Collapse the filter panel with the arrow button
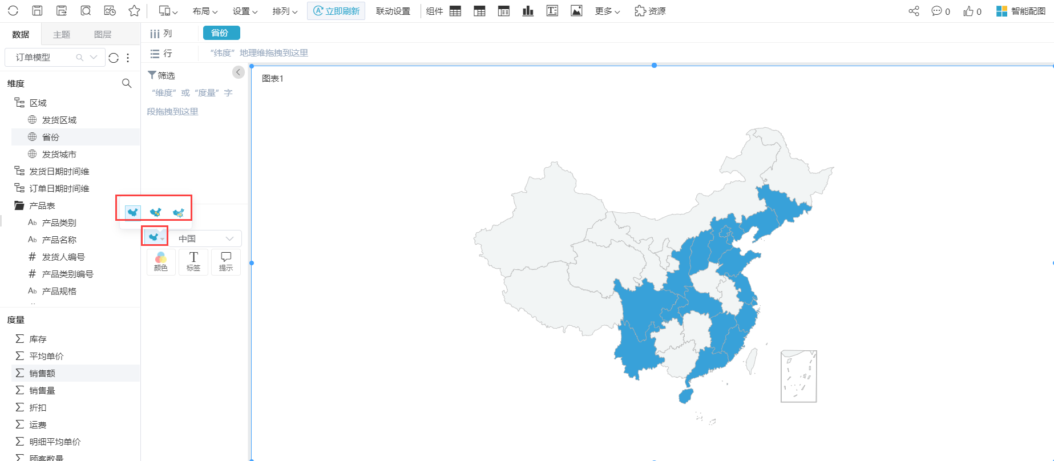This screenshot has width=1054, height=461. point(239,72)
